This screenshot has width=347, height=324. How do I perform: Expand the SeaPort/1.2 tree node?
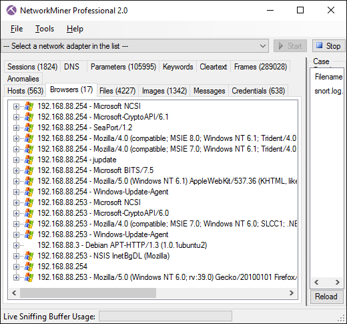tap(16, 128)
